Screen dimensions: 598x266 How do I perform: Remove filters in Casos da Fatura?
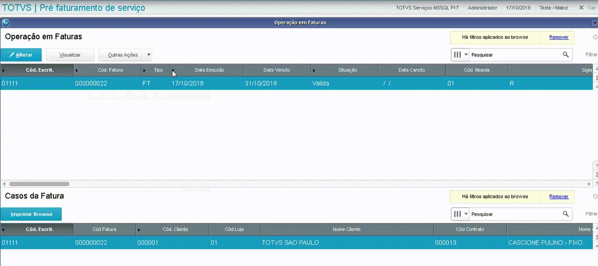(x=559, y=197)
